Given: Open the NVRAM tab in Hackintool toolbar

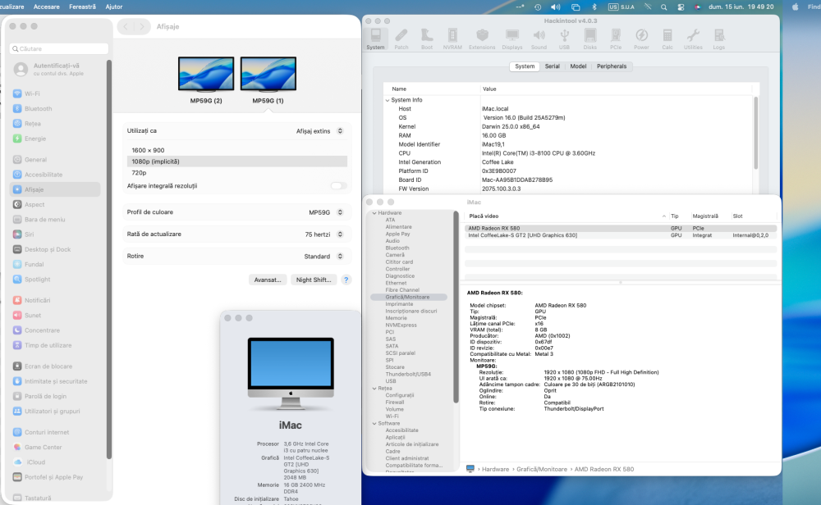Looking at the screenshot, I should 452,39.
